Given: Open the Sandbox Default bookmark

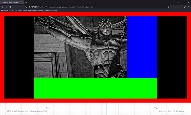Looking at the screenshot, I should [21, 11].
